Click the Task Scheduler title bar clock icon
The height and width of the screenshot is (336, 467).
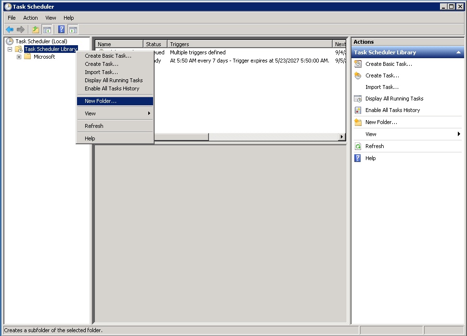click(8, 7)
